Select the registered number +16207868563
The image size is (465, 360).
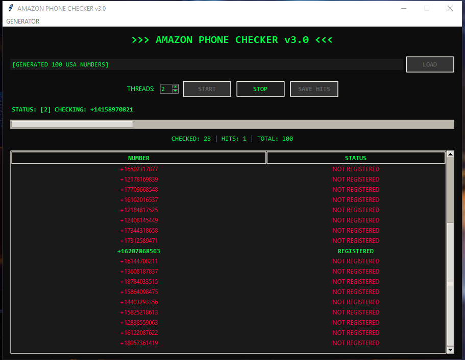coord(139,251)
